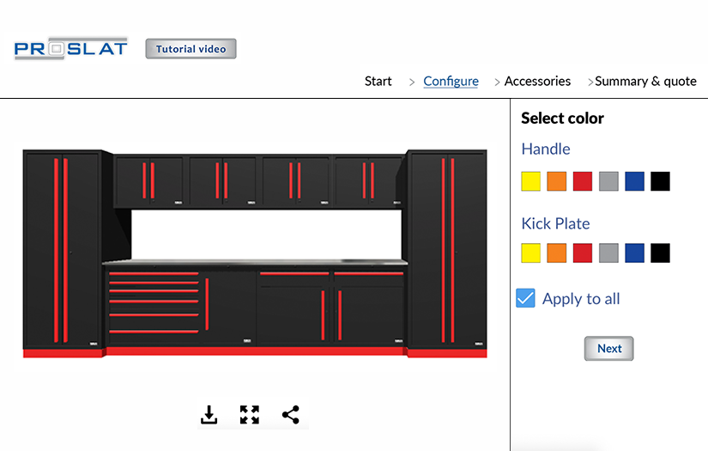
Task: Click the Next button
Action: pos(609,349)
